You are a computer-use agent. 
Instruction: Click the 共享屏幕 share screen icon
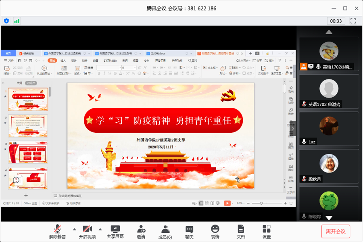click(115, 229)
